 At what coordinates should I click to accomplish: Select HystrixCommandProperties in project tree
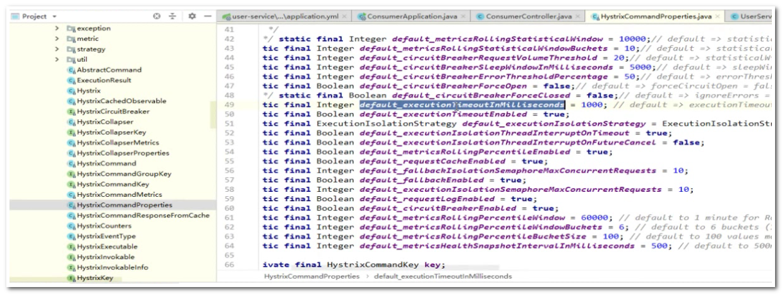click(x=119, y=205)
